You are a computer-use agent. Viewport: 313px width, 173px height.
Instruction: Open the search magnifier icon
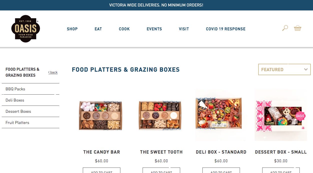click(285, 28)
